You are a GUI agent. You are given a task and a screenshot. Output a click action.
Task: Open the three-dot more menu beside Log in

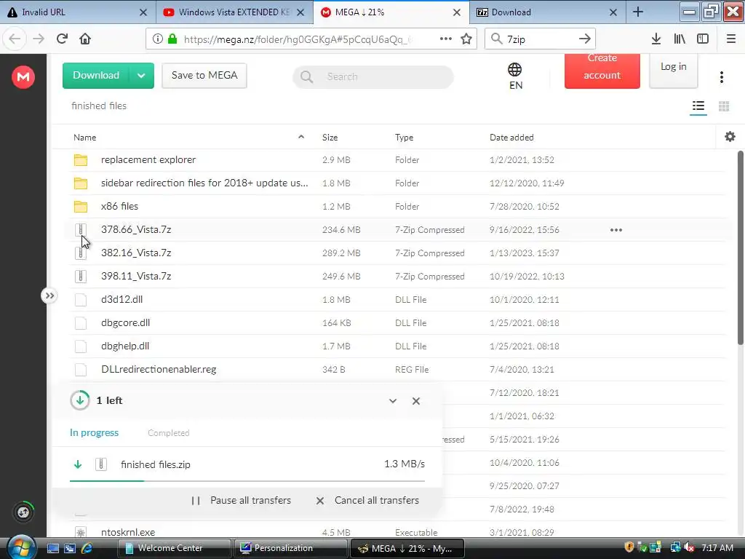(721, 77)
